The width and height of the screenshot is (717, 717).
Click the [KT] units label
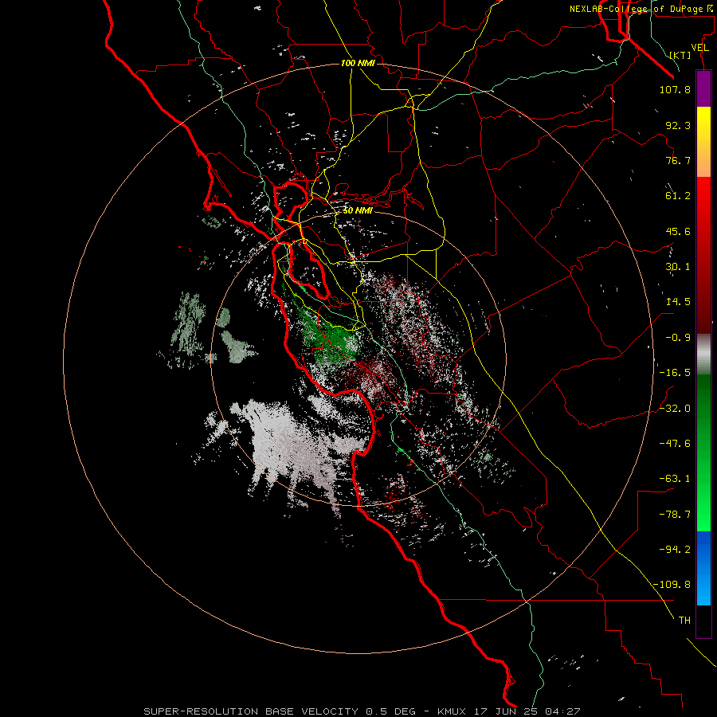680,55
